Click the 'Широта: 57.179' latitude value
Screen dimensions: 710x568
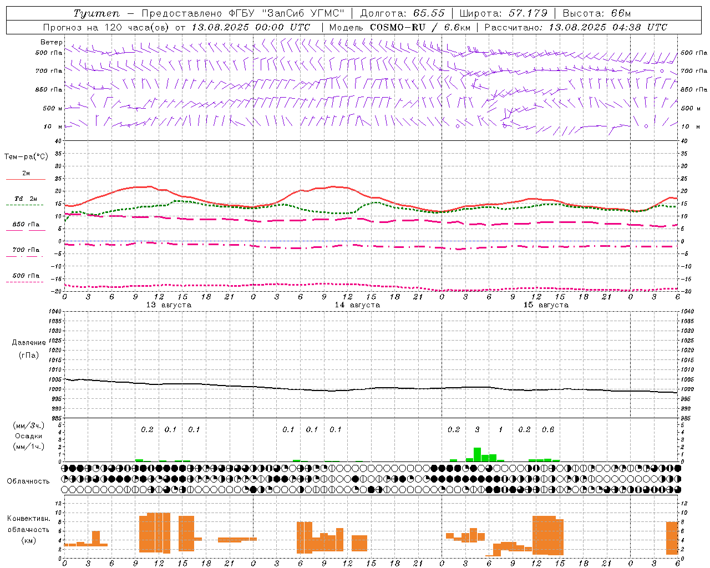click(504, 13)
